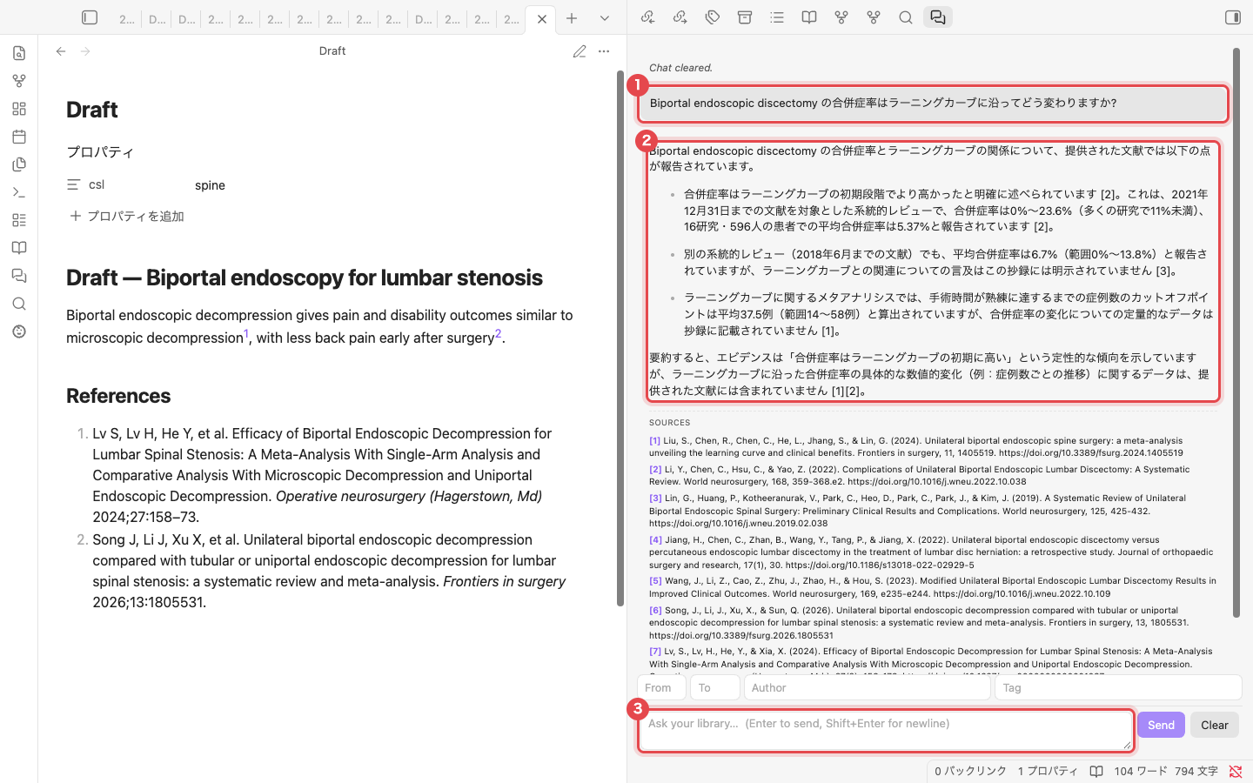1253x783 pixels.
Task: Click 'プロパティを追加' to add property
Action: (127, 216)
